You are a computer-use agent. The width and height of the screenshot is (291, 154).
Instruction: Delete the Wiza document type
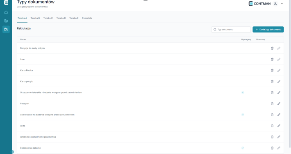tap(272, 126)
